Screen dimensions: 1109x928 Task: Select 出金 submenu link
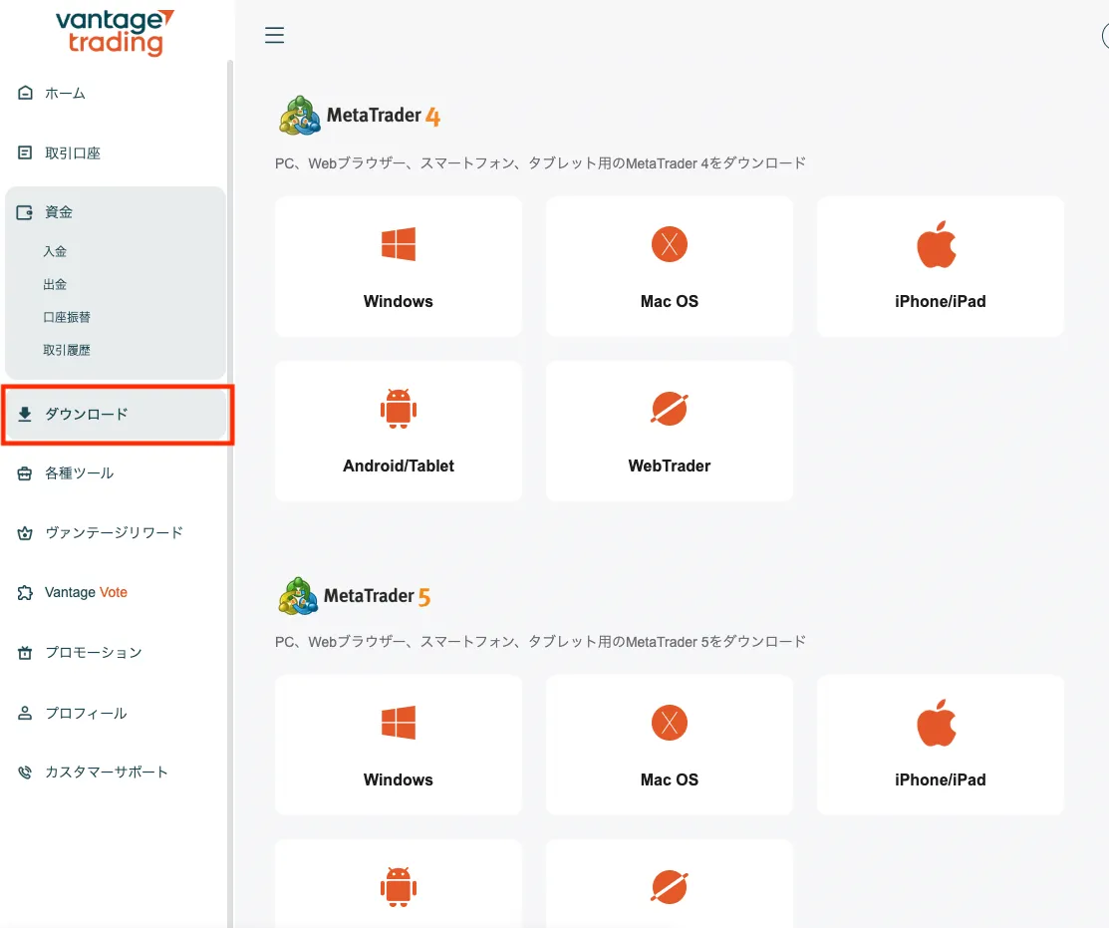pyautogui.click(x=55, y=284)
